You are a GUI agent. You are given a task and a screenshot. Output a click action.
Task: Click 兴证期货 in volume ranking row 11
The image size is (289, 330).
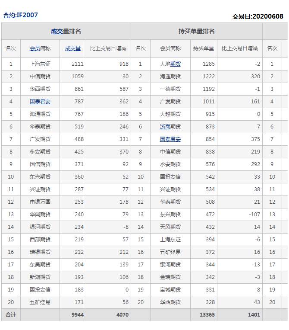(40, 189)
